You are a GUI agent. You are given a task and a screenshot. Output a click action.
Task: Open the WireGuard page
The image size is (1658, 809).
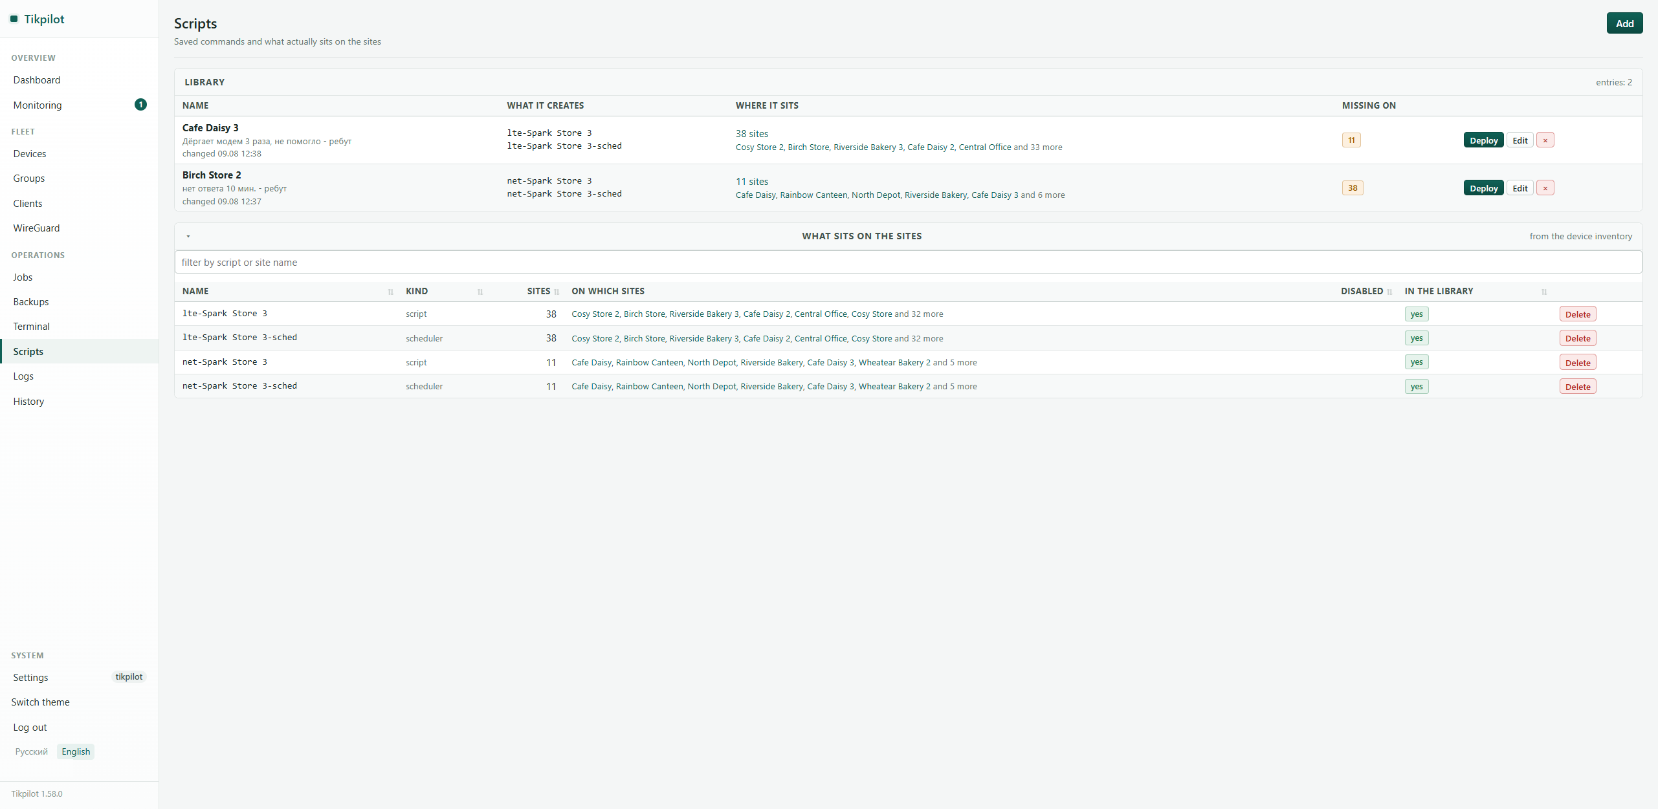click(79, 228)
